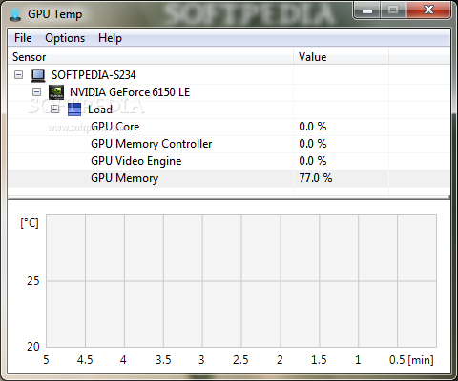
Task: Collapse the Load sensor group
Action: point(54,110)
